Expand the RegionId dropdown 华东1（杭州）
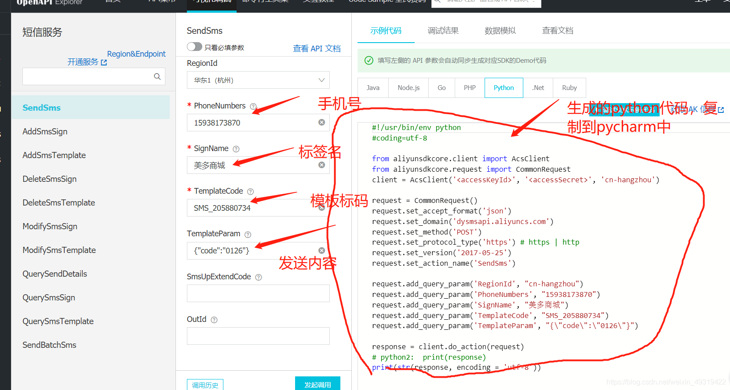The width and height of the screenshot is (730, 390). (258, 80)
